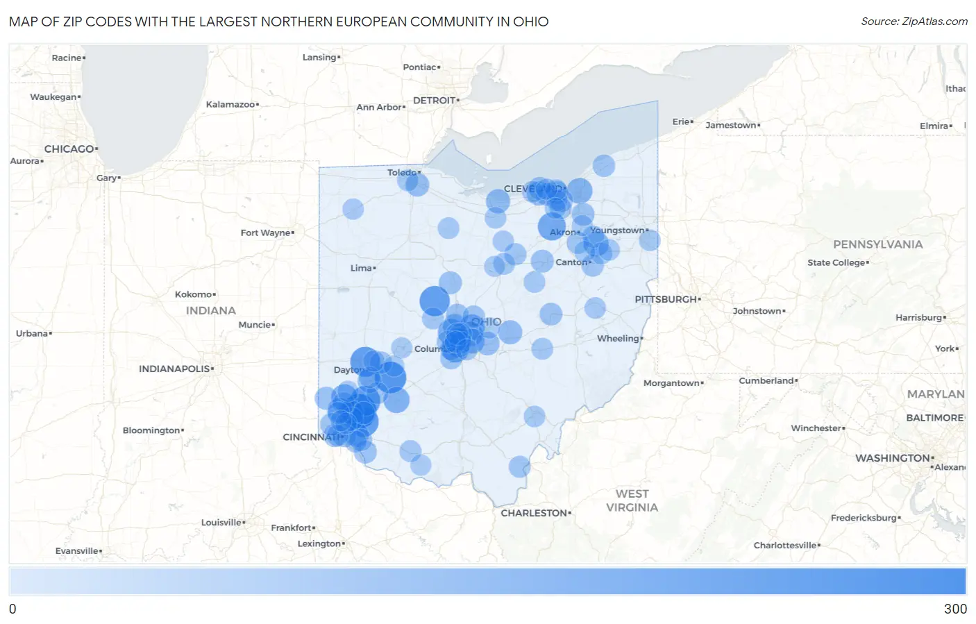Click the isolated bubble in northwest Ohio

point(353,209)
